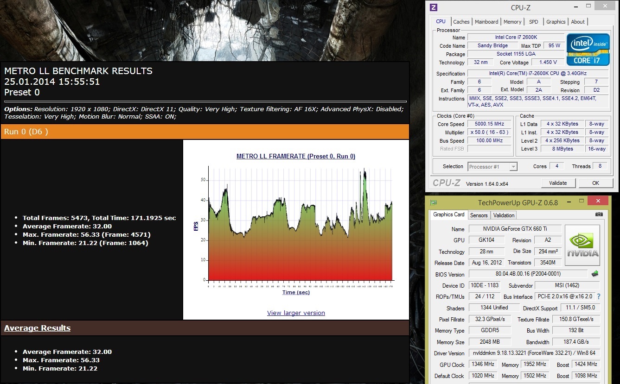Open the Mainboard tab in CPU-Z
The image size is (620, 384).
pos(486,22)
